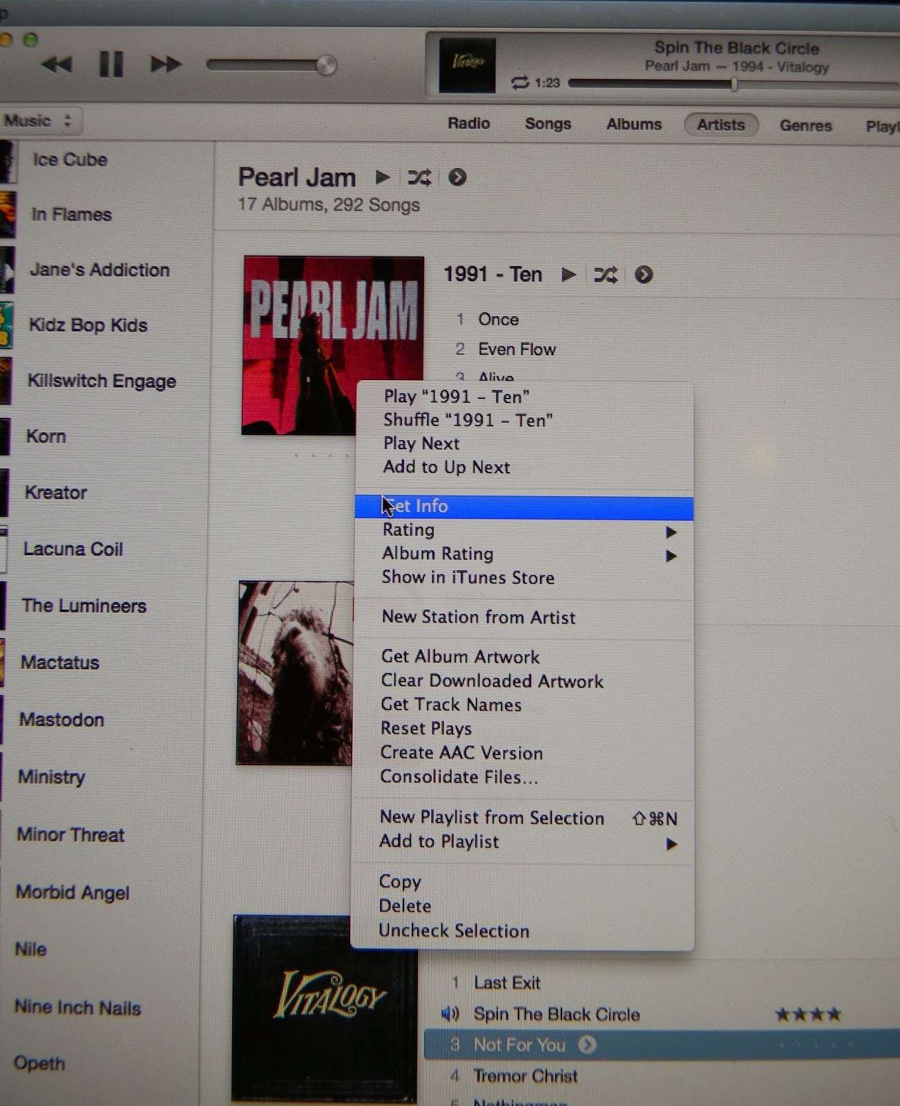Click the Ten album cover art
Viewport: 900px width, 1106px height.
coord(333,345)
